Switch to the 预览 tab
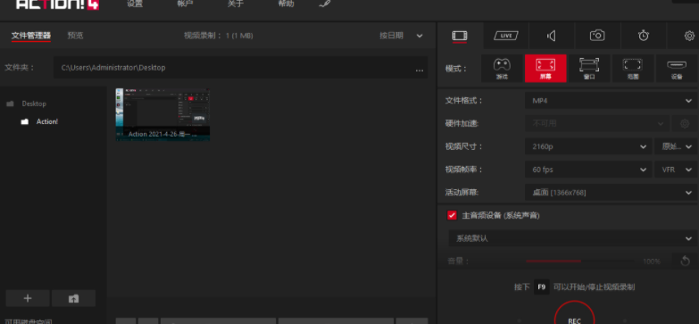699x324 pixels. [x=75, y=36]
